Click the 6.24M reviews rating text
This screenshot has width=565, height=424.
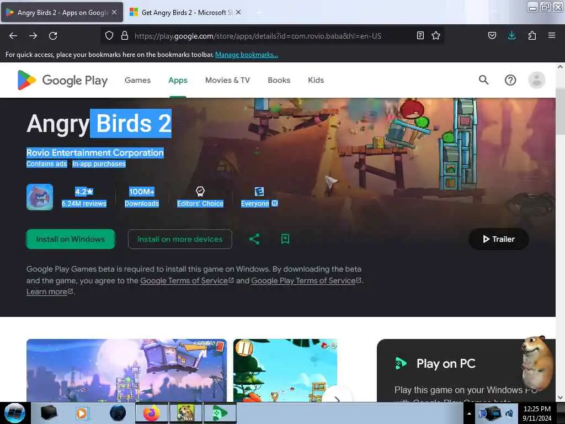point(84,203)
